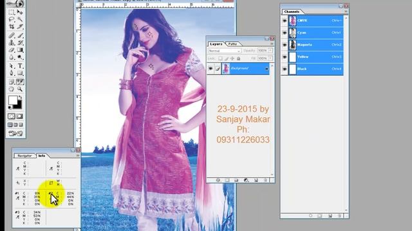Choose Full Screen Mode with menu bar

pyautogui.click(x=15, y=125)
